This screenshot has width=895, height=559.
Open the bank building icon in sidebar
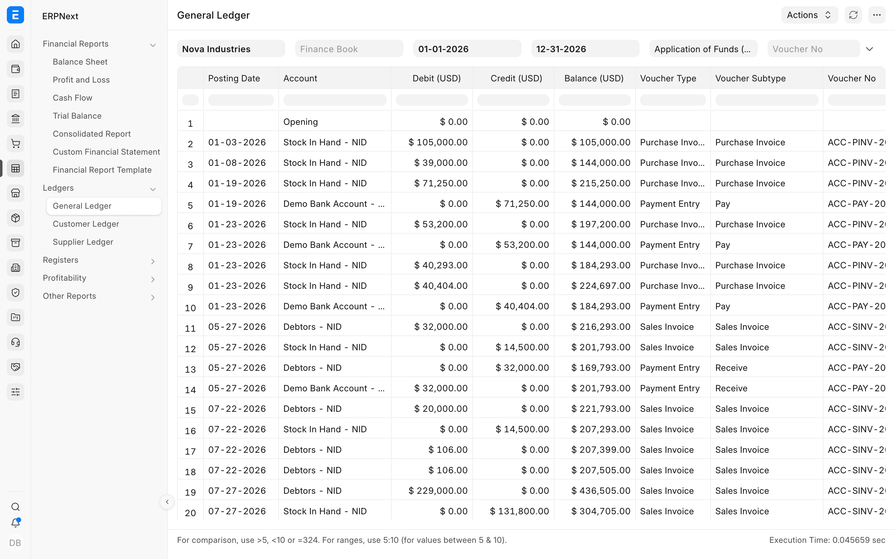(x=16, y=119)
